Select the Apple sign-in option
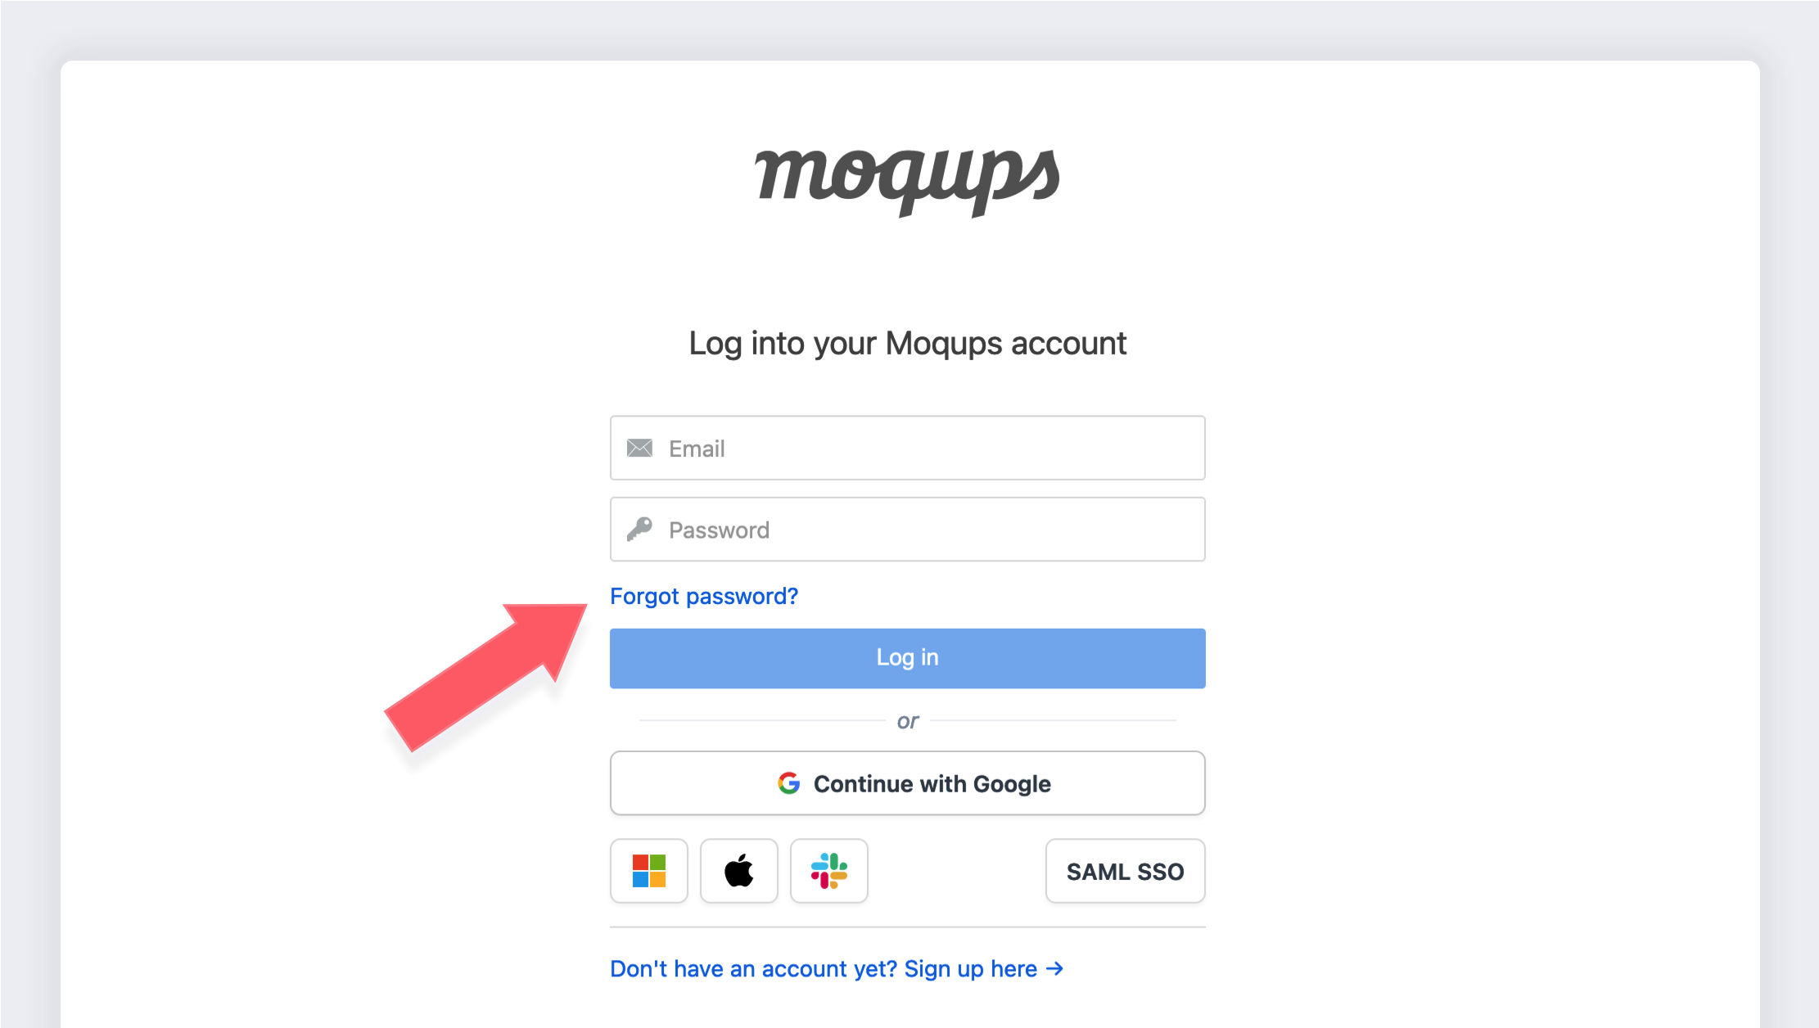Image resolution: width=1819 pixels, height=1028 pixels. 737,871
